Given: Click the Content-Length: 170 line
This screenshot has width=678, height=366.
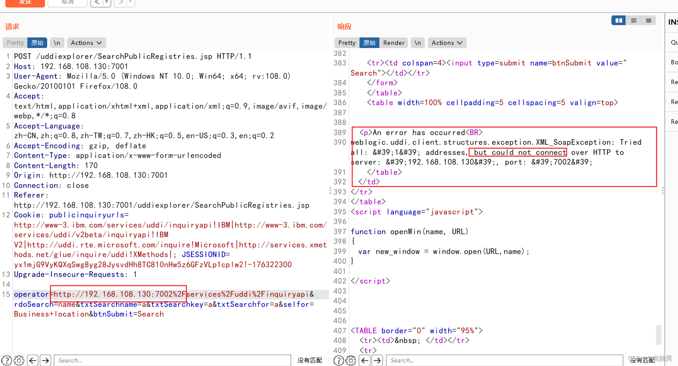Looking at the screenshot, I should coord(56,166).
